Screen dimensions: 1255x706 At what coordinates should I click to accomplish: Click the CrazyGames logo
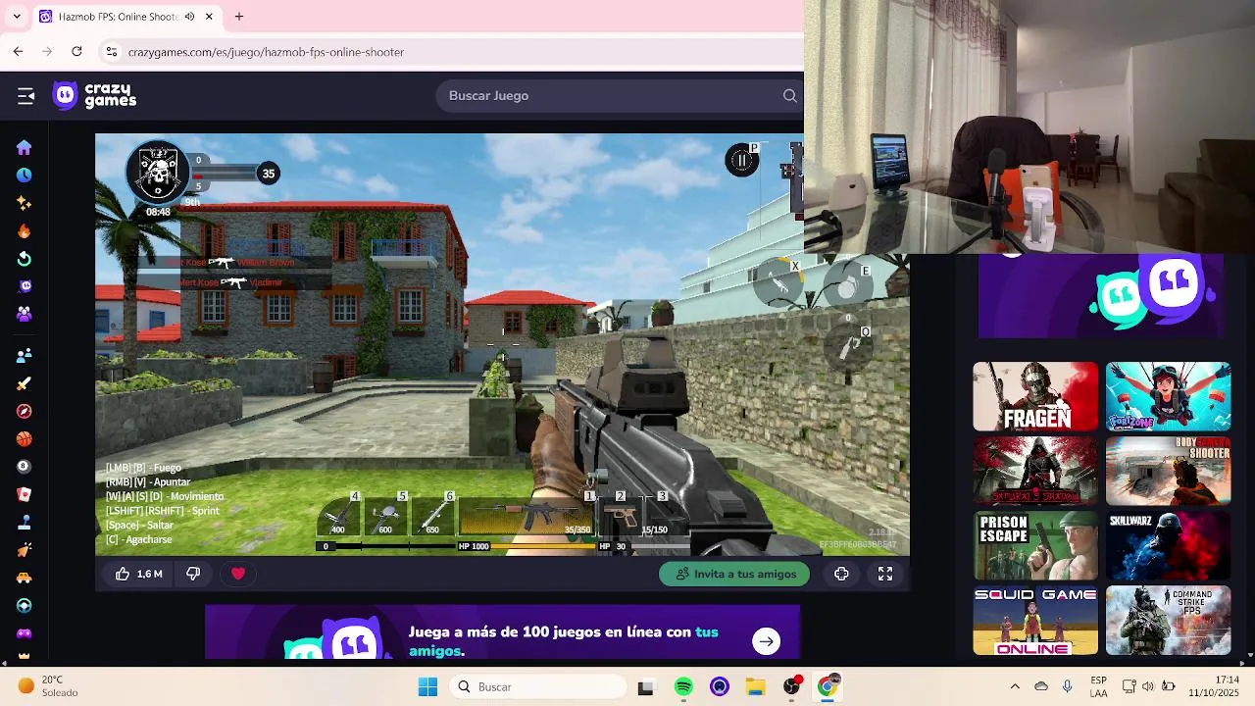(94, 95)
